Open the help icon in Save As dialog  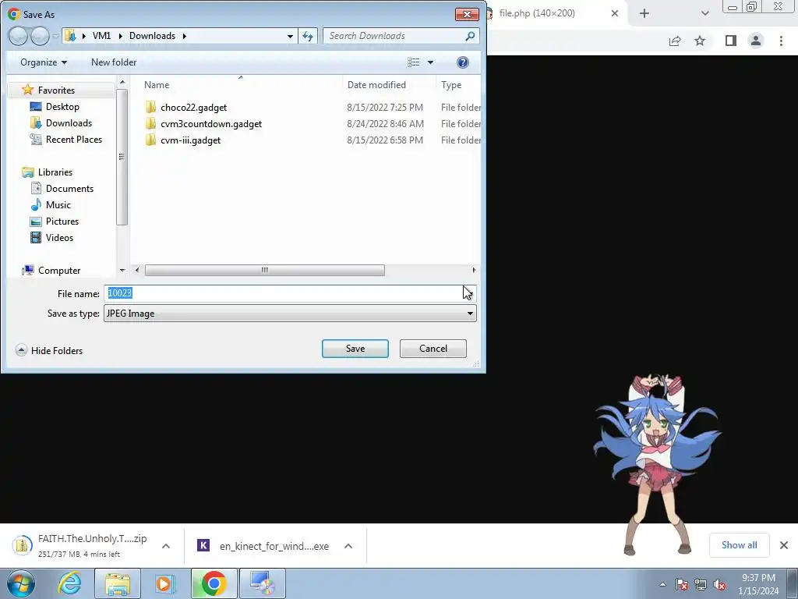[463, 62]
